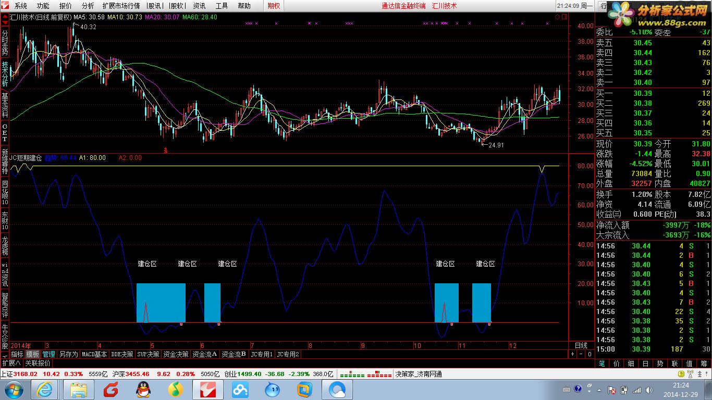Viewport: 712px width, 400px height.
Task: Click the red app logo in menu bar
Action: pos(6,6)
